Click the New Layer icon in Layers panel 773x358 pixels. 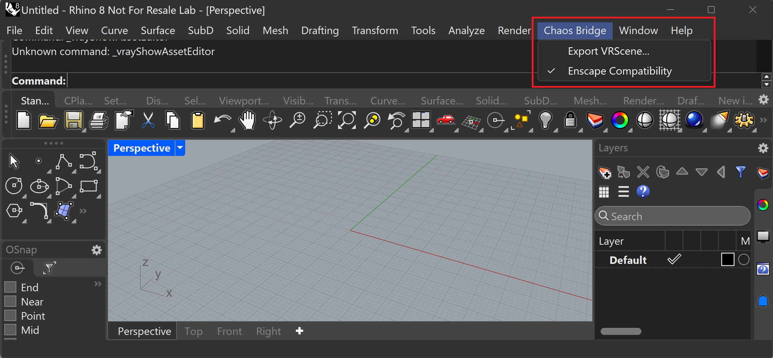coord(605,173)
